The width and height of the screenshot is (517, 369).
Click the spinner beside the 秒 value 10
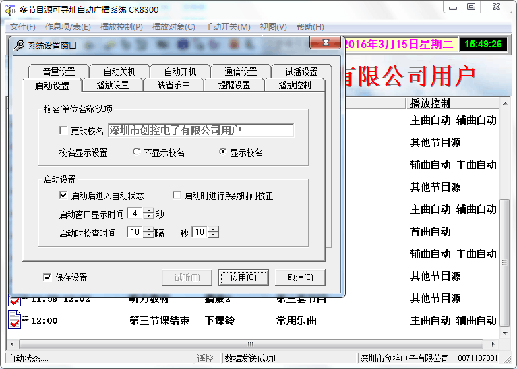(x=213, y=232)
